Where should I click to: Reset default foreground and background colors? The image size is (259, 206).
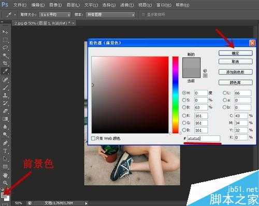[2, 189]
